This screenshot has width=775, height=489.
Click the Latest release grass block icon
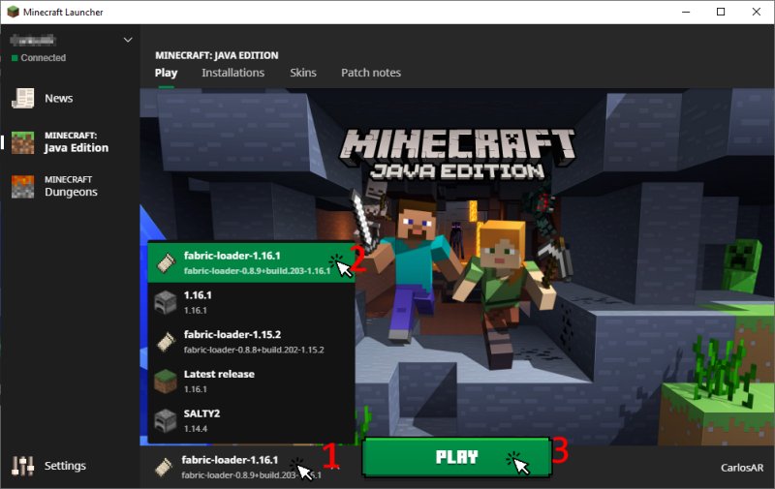tap(165, 381)
